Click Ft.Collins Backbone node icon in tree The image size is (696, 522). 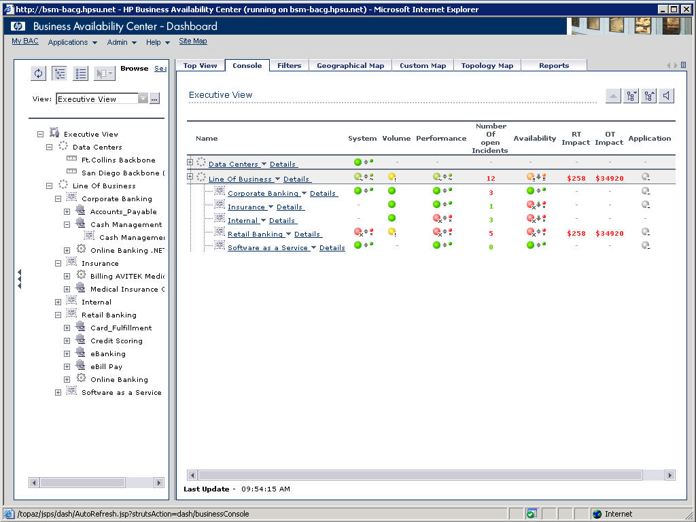point(71,158)
